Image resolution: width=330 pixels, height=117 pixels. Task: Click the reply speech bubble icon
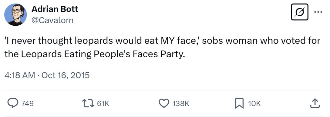(x=13, y=103)
